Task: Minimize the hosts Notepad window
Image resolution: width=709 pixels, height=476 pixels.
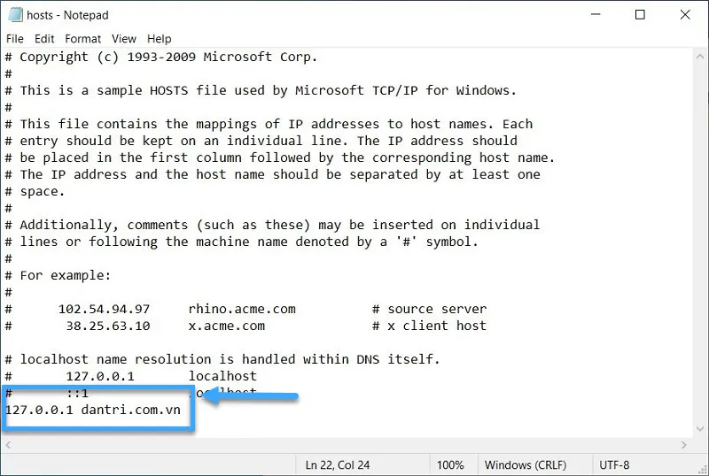Action: point(596,14)
